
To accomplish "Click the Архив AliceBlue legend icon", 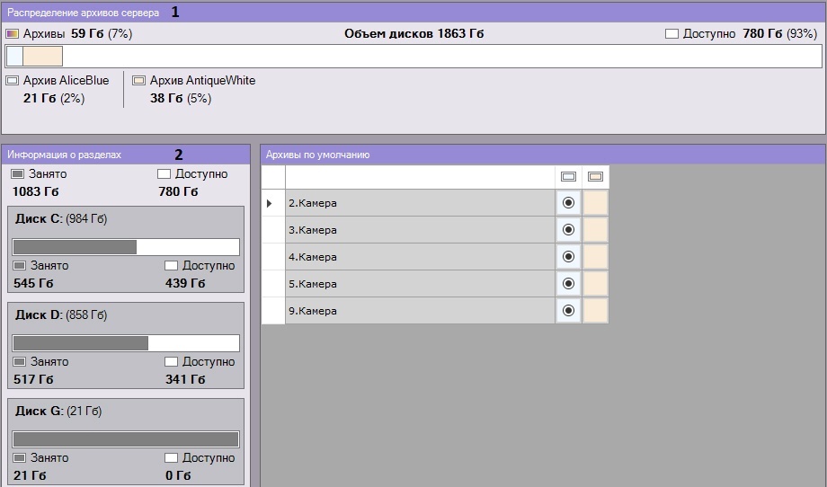I will (12, 81).
